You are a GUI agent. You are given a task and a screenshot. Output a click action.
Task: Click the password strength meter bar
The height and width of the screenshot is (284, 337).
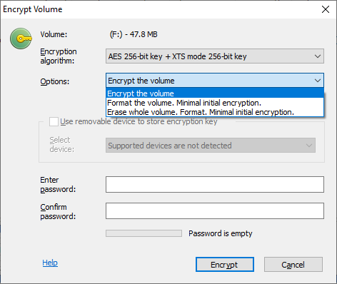click(x=144, y=233)
